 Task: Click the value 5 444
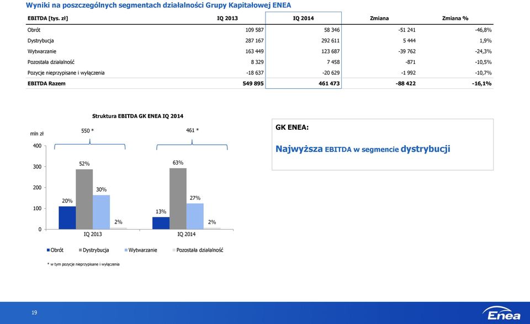coord(409,41)
